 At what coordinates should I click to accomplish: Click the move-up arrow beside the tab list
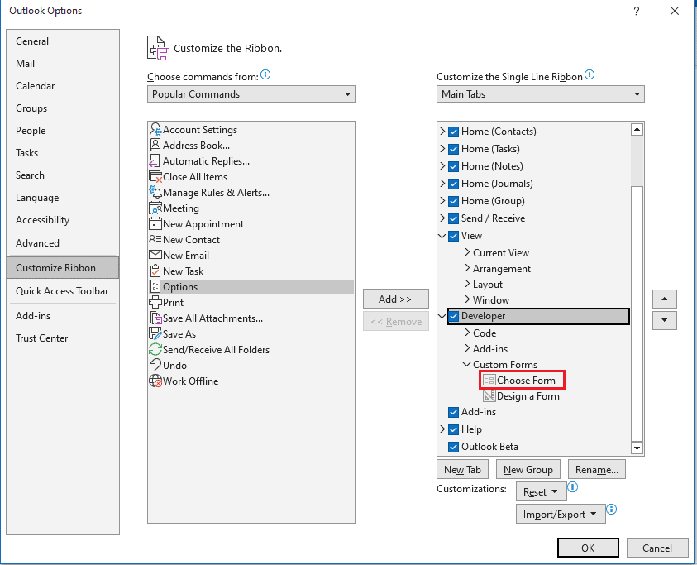665,299
